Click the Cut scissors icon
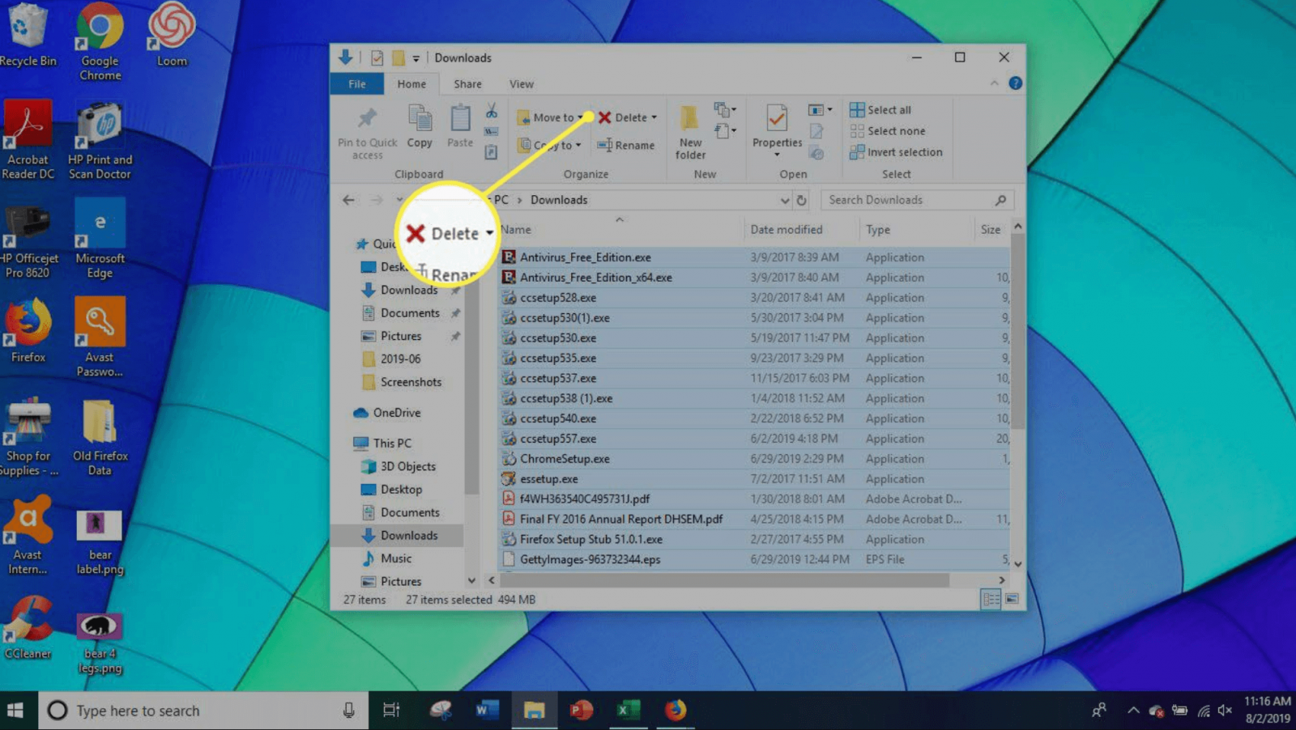1296x730 pixels. click(x=491, y=112)
